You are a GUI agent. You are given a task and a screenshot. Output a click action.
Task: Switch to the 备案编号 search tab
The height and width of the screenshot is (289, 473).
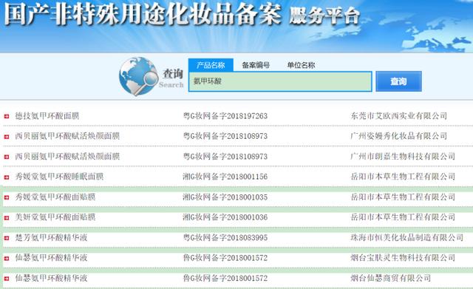coord(256,65)
